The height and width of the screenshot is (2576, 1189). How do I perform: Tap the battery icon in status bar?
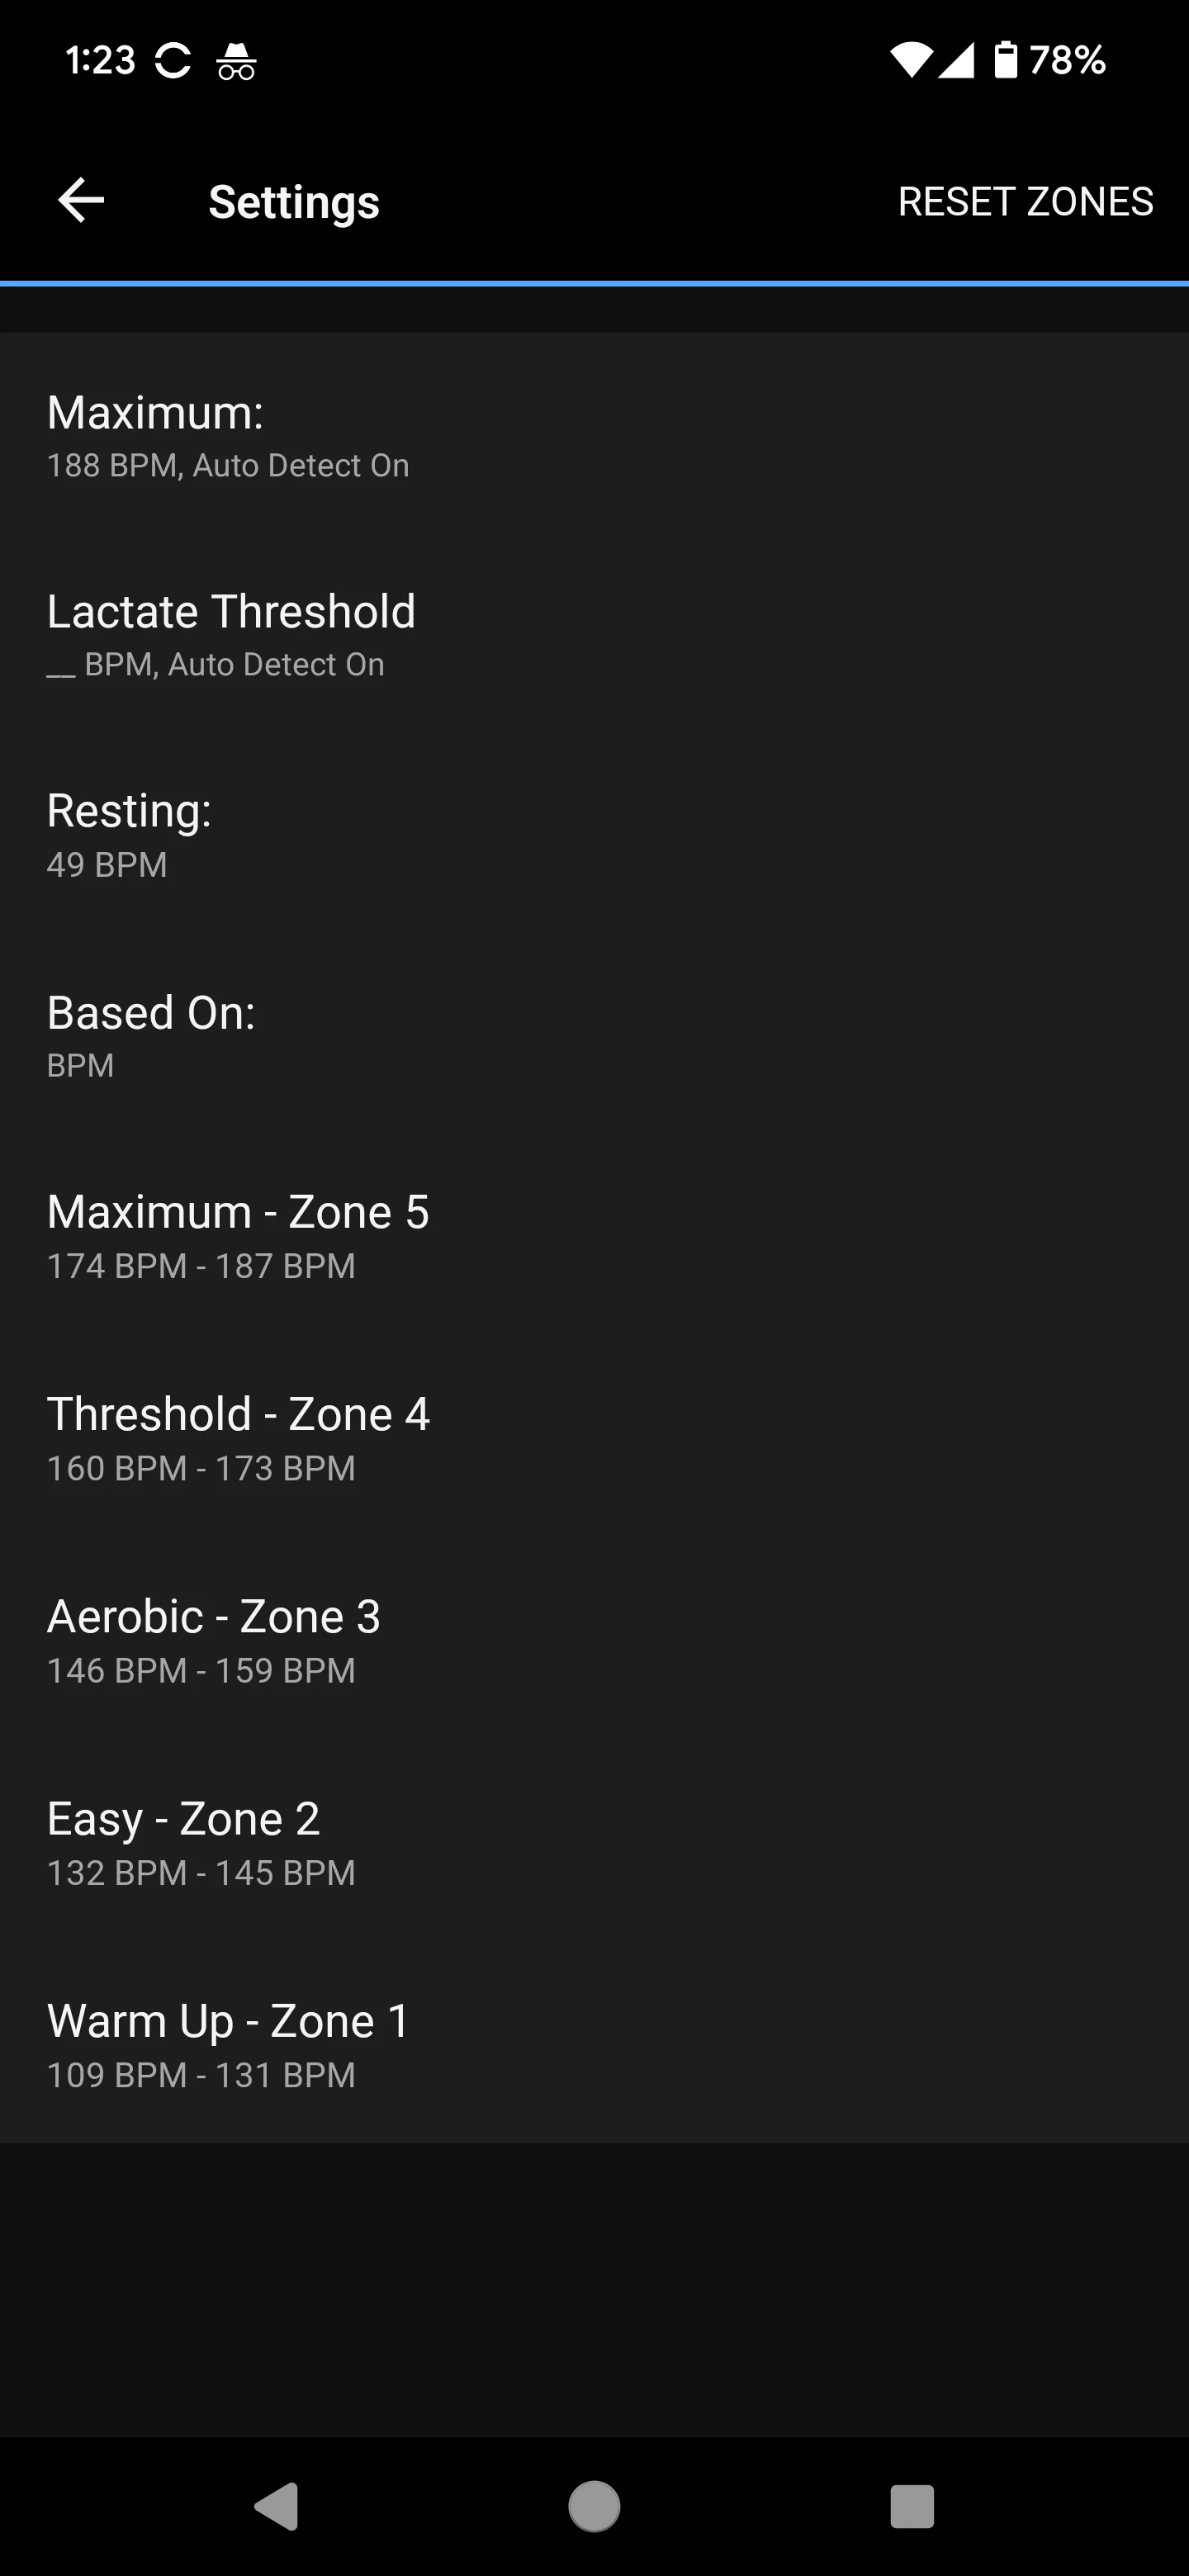1005,60
